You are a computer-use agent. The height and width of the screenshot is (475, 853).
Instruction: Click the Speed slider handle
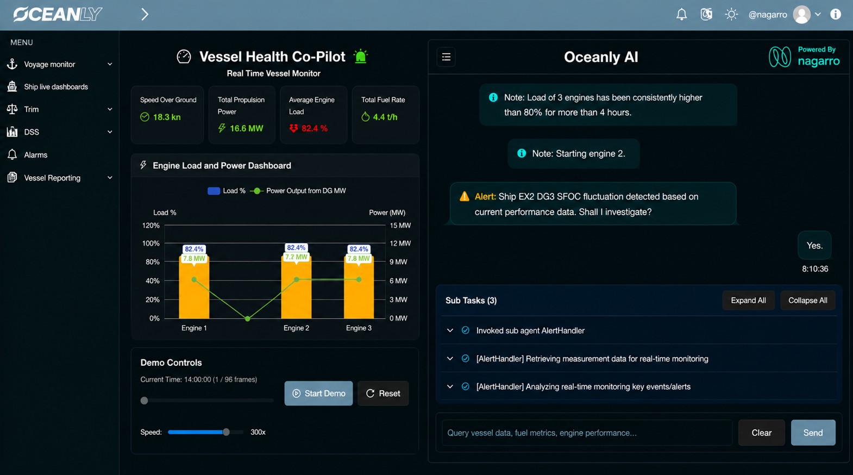(x=226, y=432)
